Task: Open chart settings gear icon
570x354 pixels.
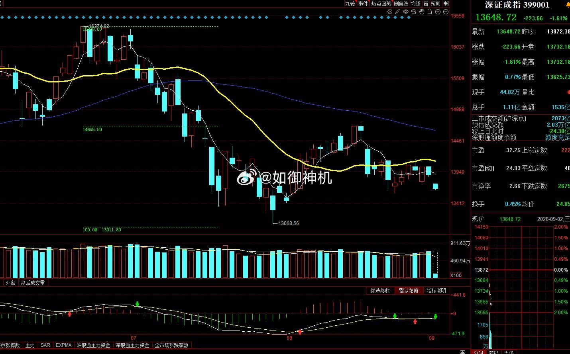Action: coord(390,12)
